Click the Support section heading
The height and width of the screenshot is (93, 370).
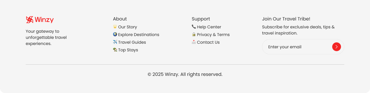(x=201, y=19)
